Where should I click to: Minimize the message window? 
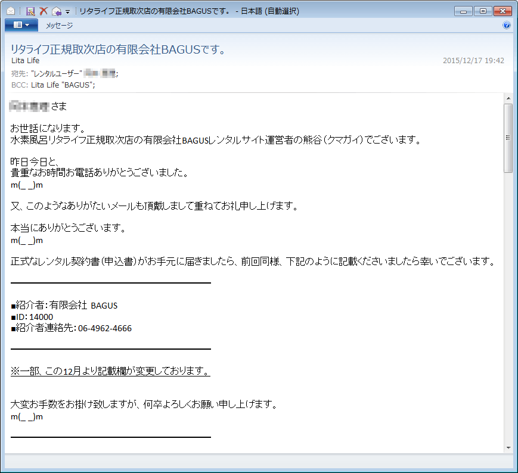[x=464, y=11]
